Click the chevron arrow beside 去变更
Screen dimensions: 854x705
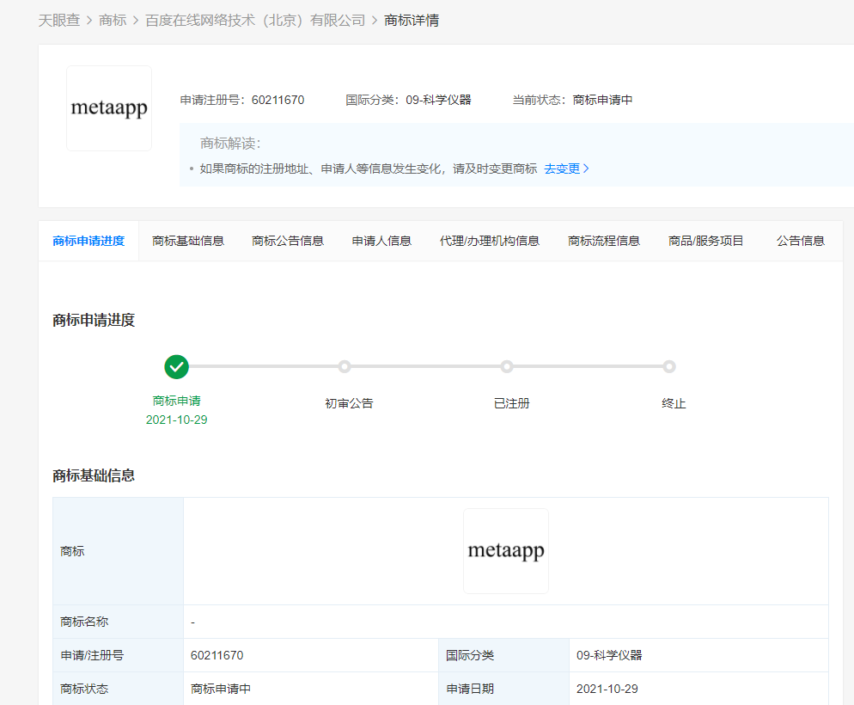click(x=587, y=169)
